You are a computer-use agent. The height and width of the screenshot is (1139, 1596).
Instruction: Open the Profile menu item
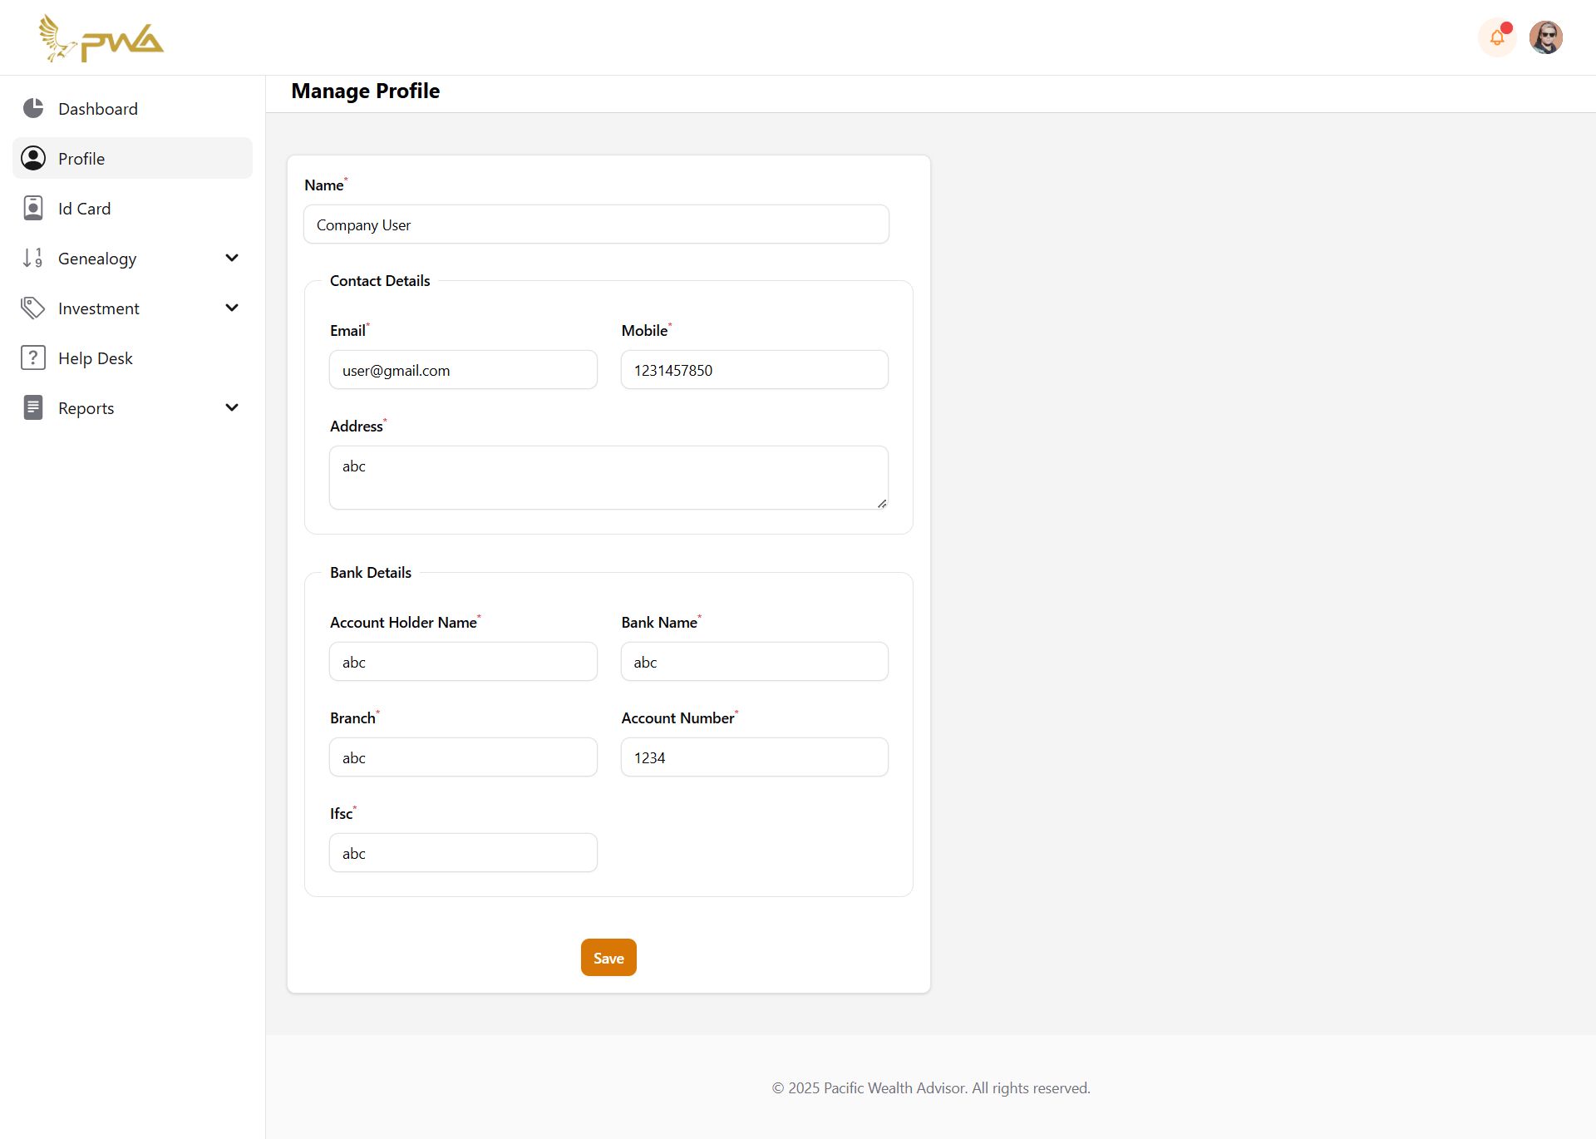(x=81, y=159)
